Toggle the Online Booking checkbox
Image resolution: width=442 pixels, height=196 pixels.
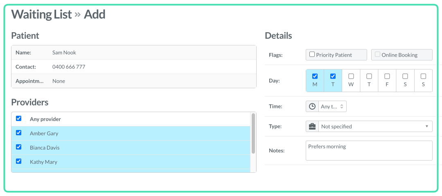pos(377,55)
